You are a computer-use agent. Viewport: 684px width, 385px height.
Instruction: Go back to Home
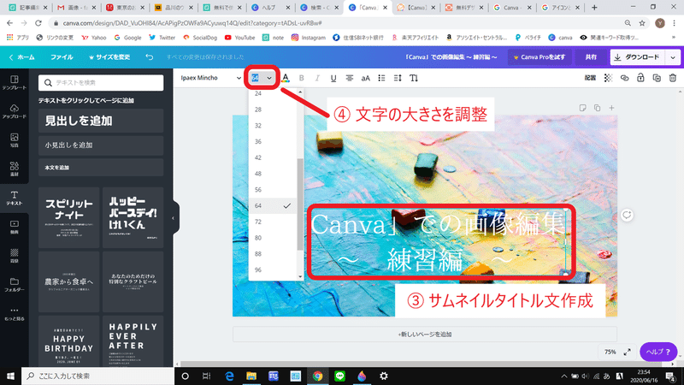click(22, 57)
